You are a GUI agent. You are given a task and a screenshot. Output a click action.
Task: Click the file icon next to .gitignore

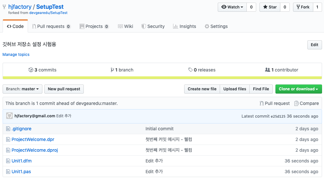[x=8, y=129]
